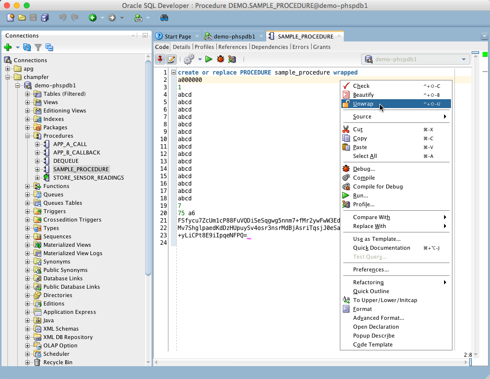Click the Open folder toolbar icon
The height and width of the screenshot is (379, 490).
click(22, 18)
